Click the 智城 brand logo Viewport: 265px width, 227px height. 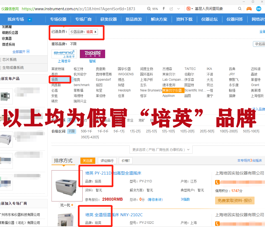click(93, 54)
